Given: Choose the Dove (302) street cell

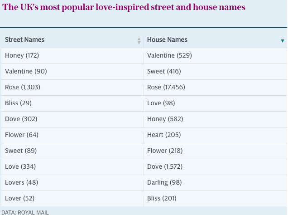Looking at the screenshot, I should pos(72,119).
